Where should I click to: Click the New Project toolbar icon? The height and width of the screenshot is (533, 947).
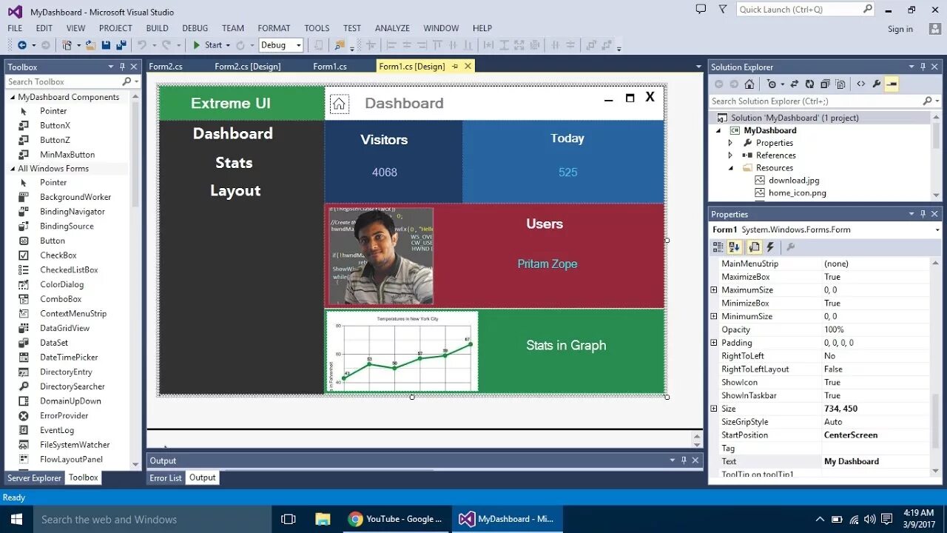(x=67, y=45)
